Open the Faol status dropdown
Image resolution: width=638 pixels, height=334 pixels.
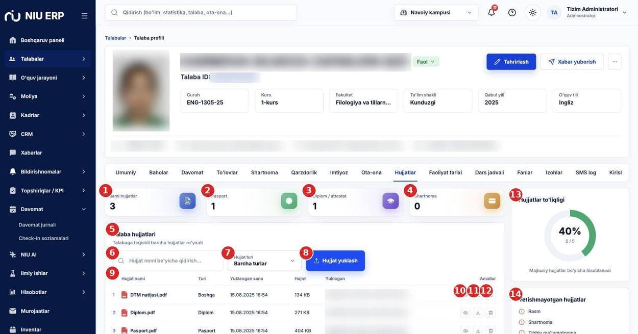click(x=426, y=62)
